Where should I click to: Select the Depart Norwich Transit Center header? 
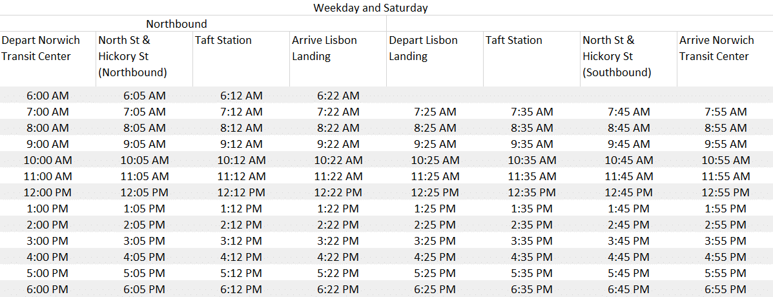(x=48, y=59)
